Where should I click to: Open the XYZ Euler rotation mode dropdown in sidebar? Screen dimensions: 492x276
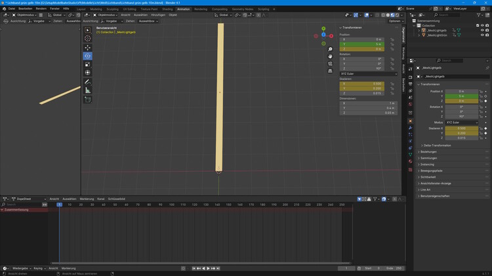[x=369, y=73]
